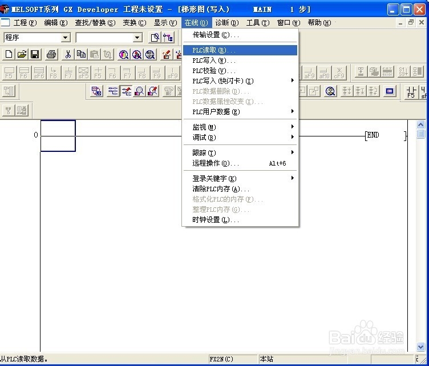Choose PLC写入(W) menu entry
429x366 pixels.
240,61
